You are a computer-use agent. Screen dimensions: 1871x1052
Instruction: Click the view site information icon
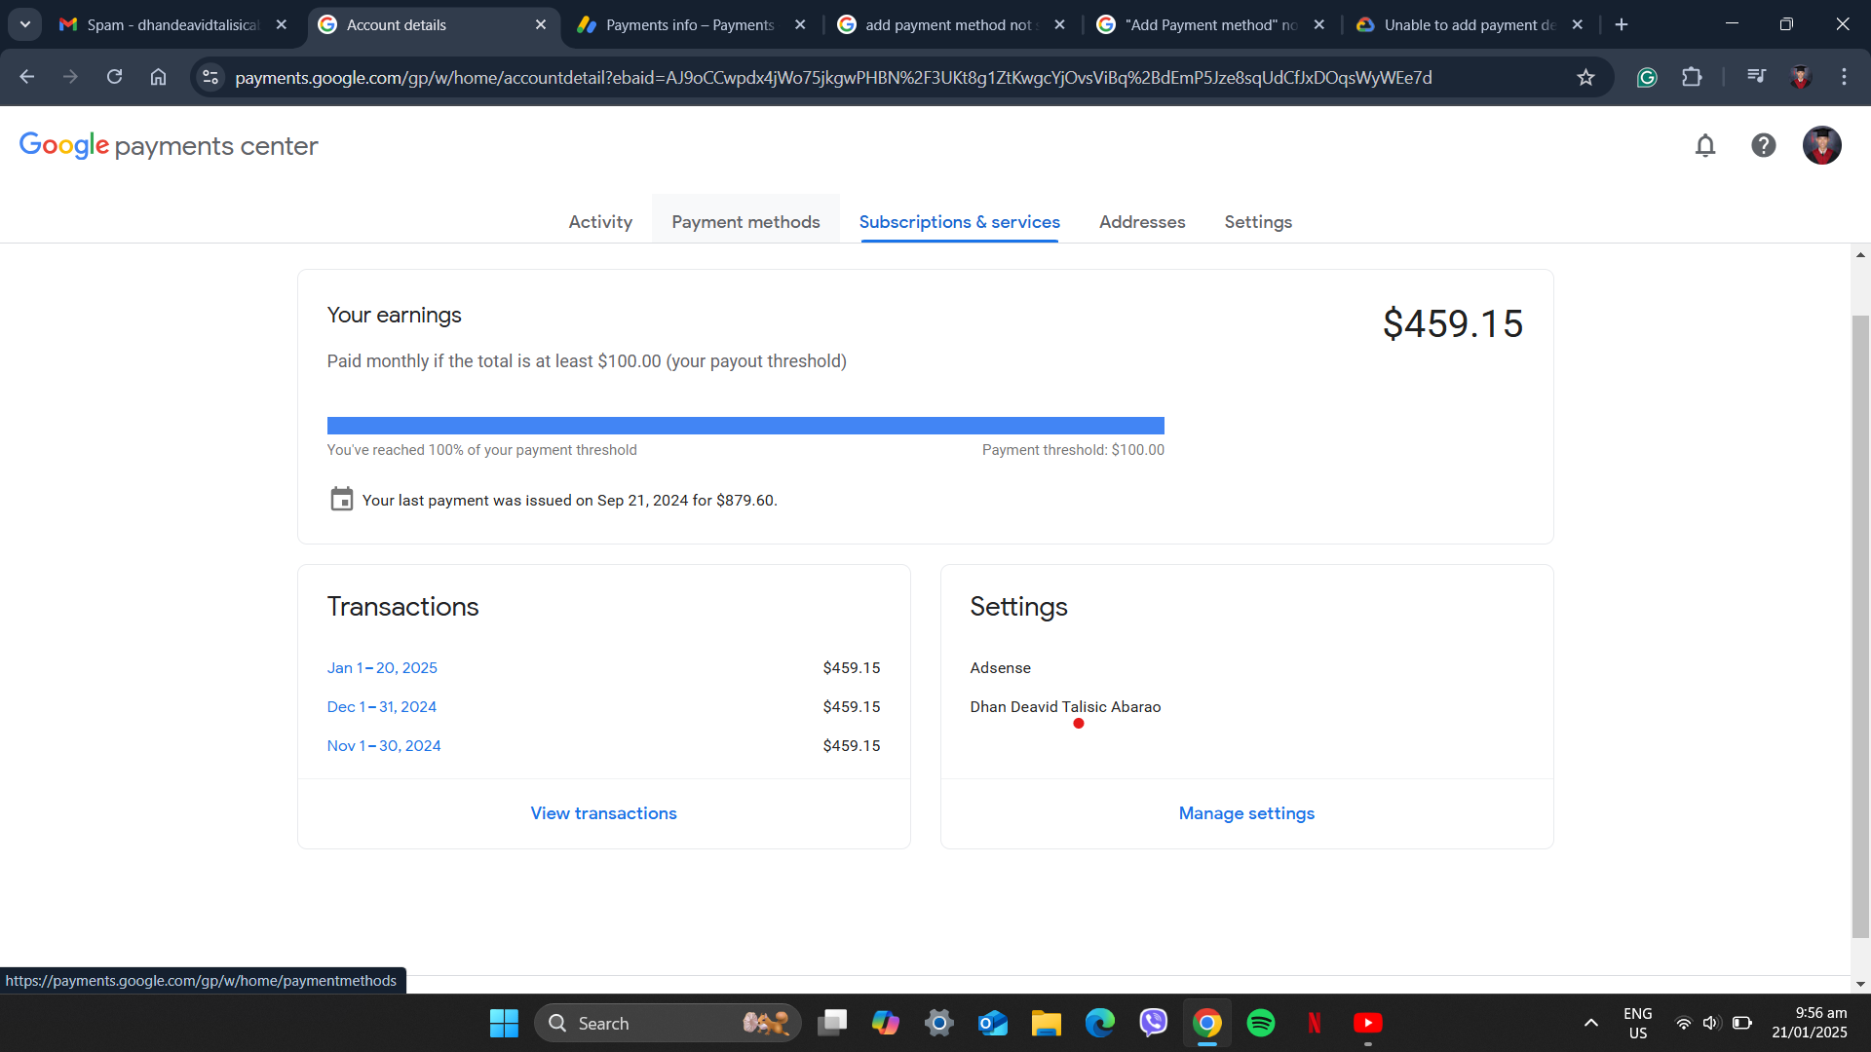[x=210, y=77]
